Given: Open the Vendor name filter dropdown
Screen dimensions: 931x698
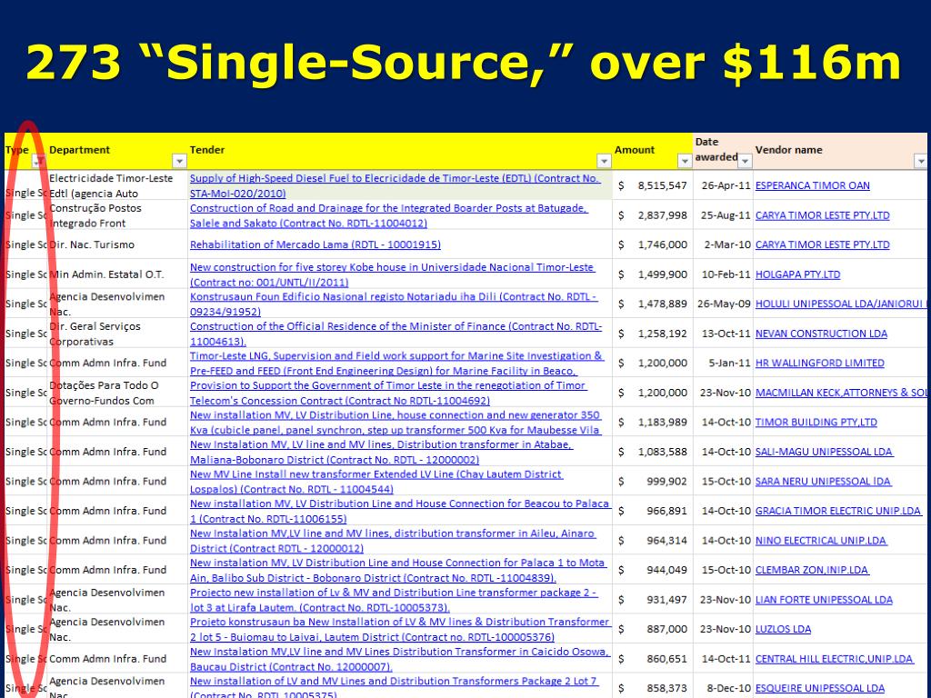Looking at the screenshot, I should (921, 161).
